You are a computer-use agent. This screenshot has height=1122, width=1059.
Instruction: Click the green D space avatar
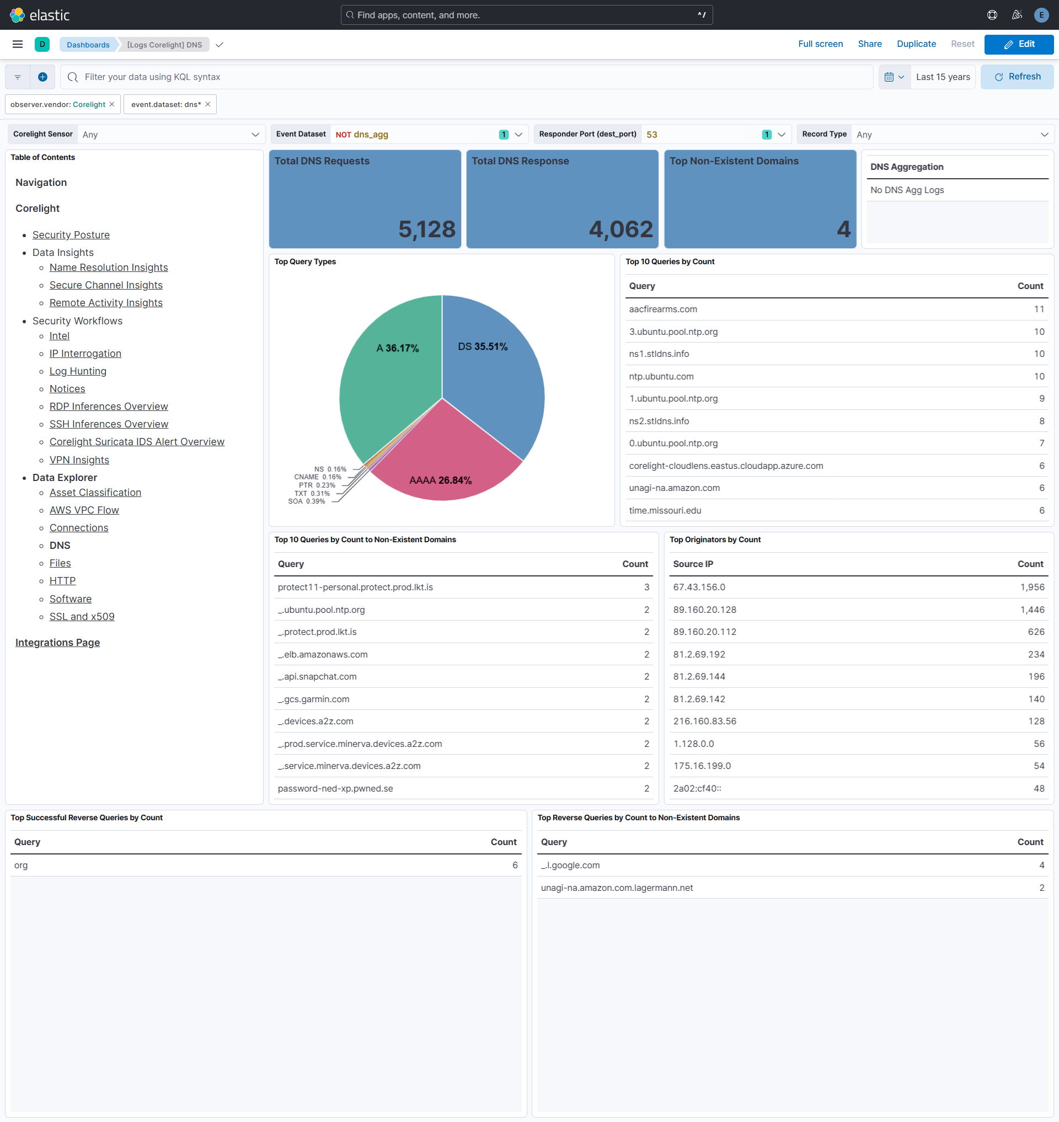click(x=42, y=44)
